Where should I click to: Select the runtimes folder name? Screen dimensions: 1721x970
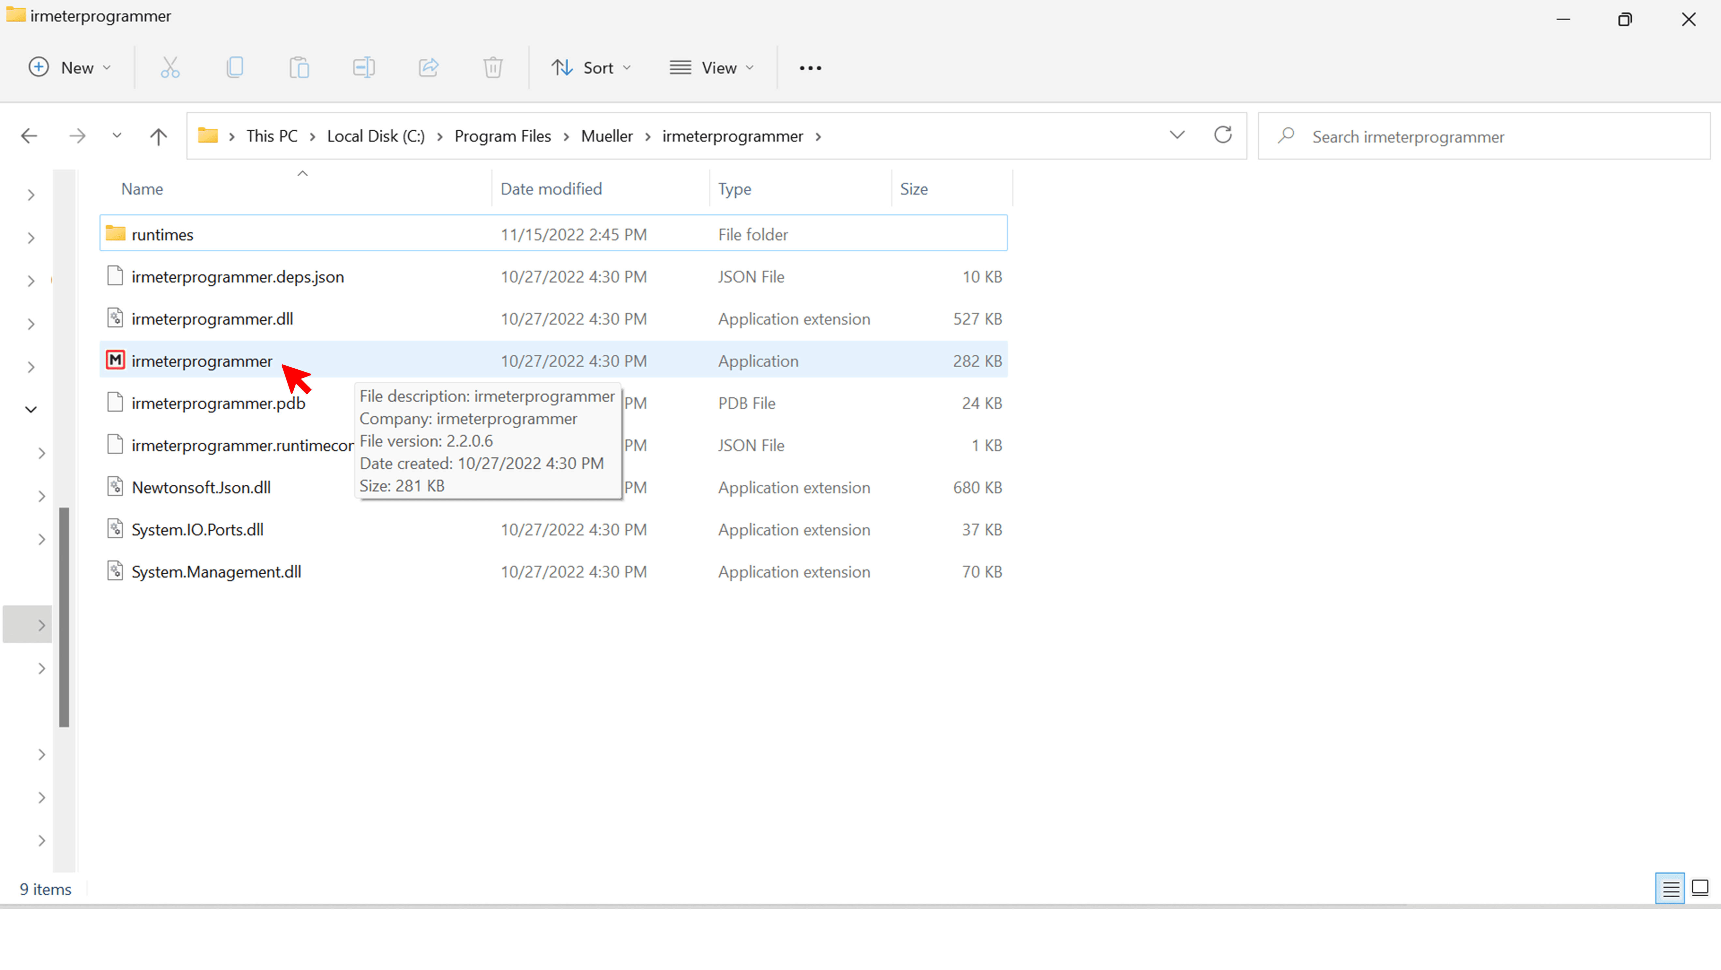click(x=162, y=234)
